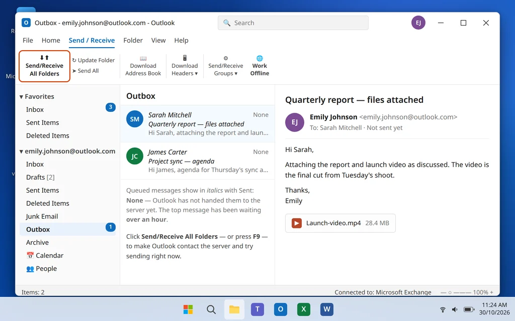The image size is (515, 321).
Task: Open Windows Start menu
Action: pos(188,309)
